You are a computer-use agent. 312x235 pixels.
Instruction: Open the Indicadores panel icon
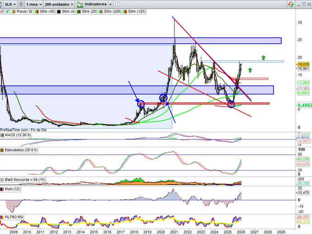click(x=80, y=4)
